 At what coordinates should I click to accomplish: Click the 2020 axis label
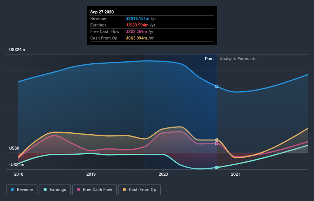[163, 174]
